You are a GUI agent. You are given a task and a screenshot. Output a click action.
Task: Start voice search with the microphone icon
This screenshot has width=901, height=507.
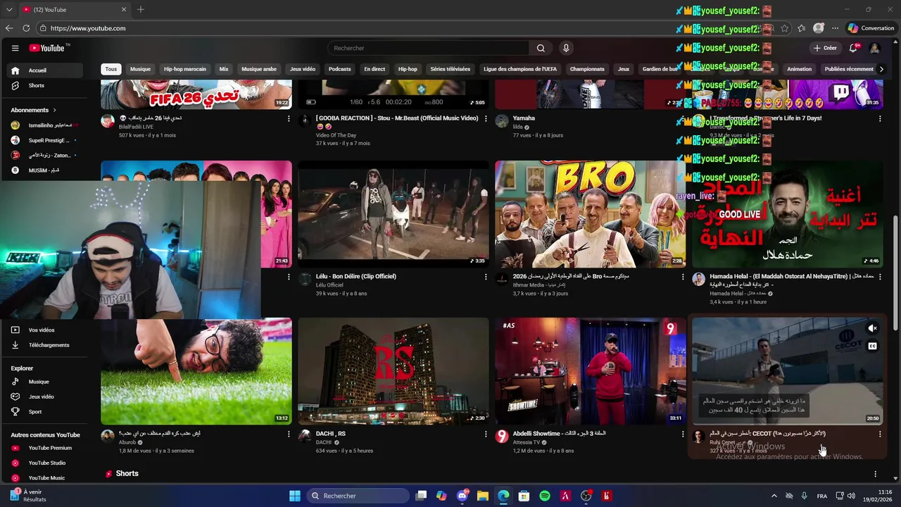(x=566, y=48)
